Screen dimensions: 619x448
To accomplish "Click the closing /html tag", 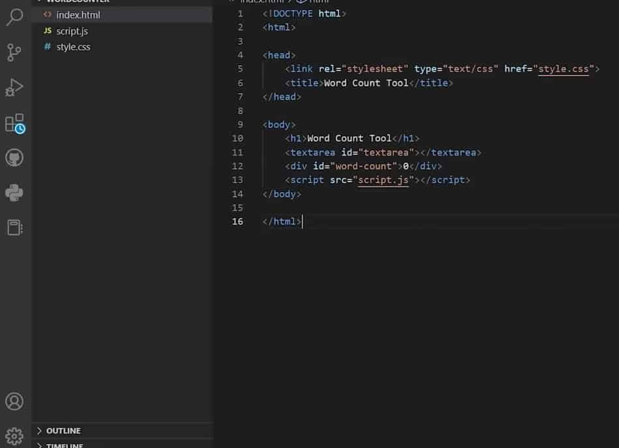I will tap(282, 221).
